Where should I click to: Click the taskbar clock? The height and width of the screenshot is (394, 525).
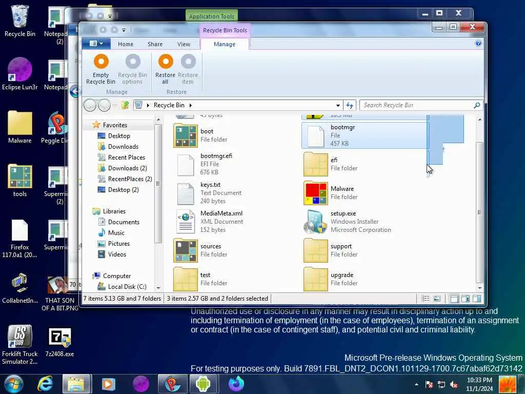(x=479, y=384)
